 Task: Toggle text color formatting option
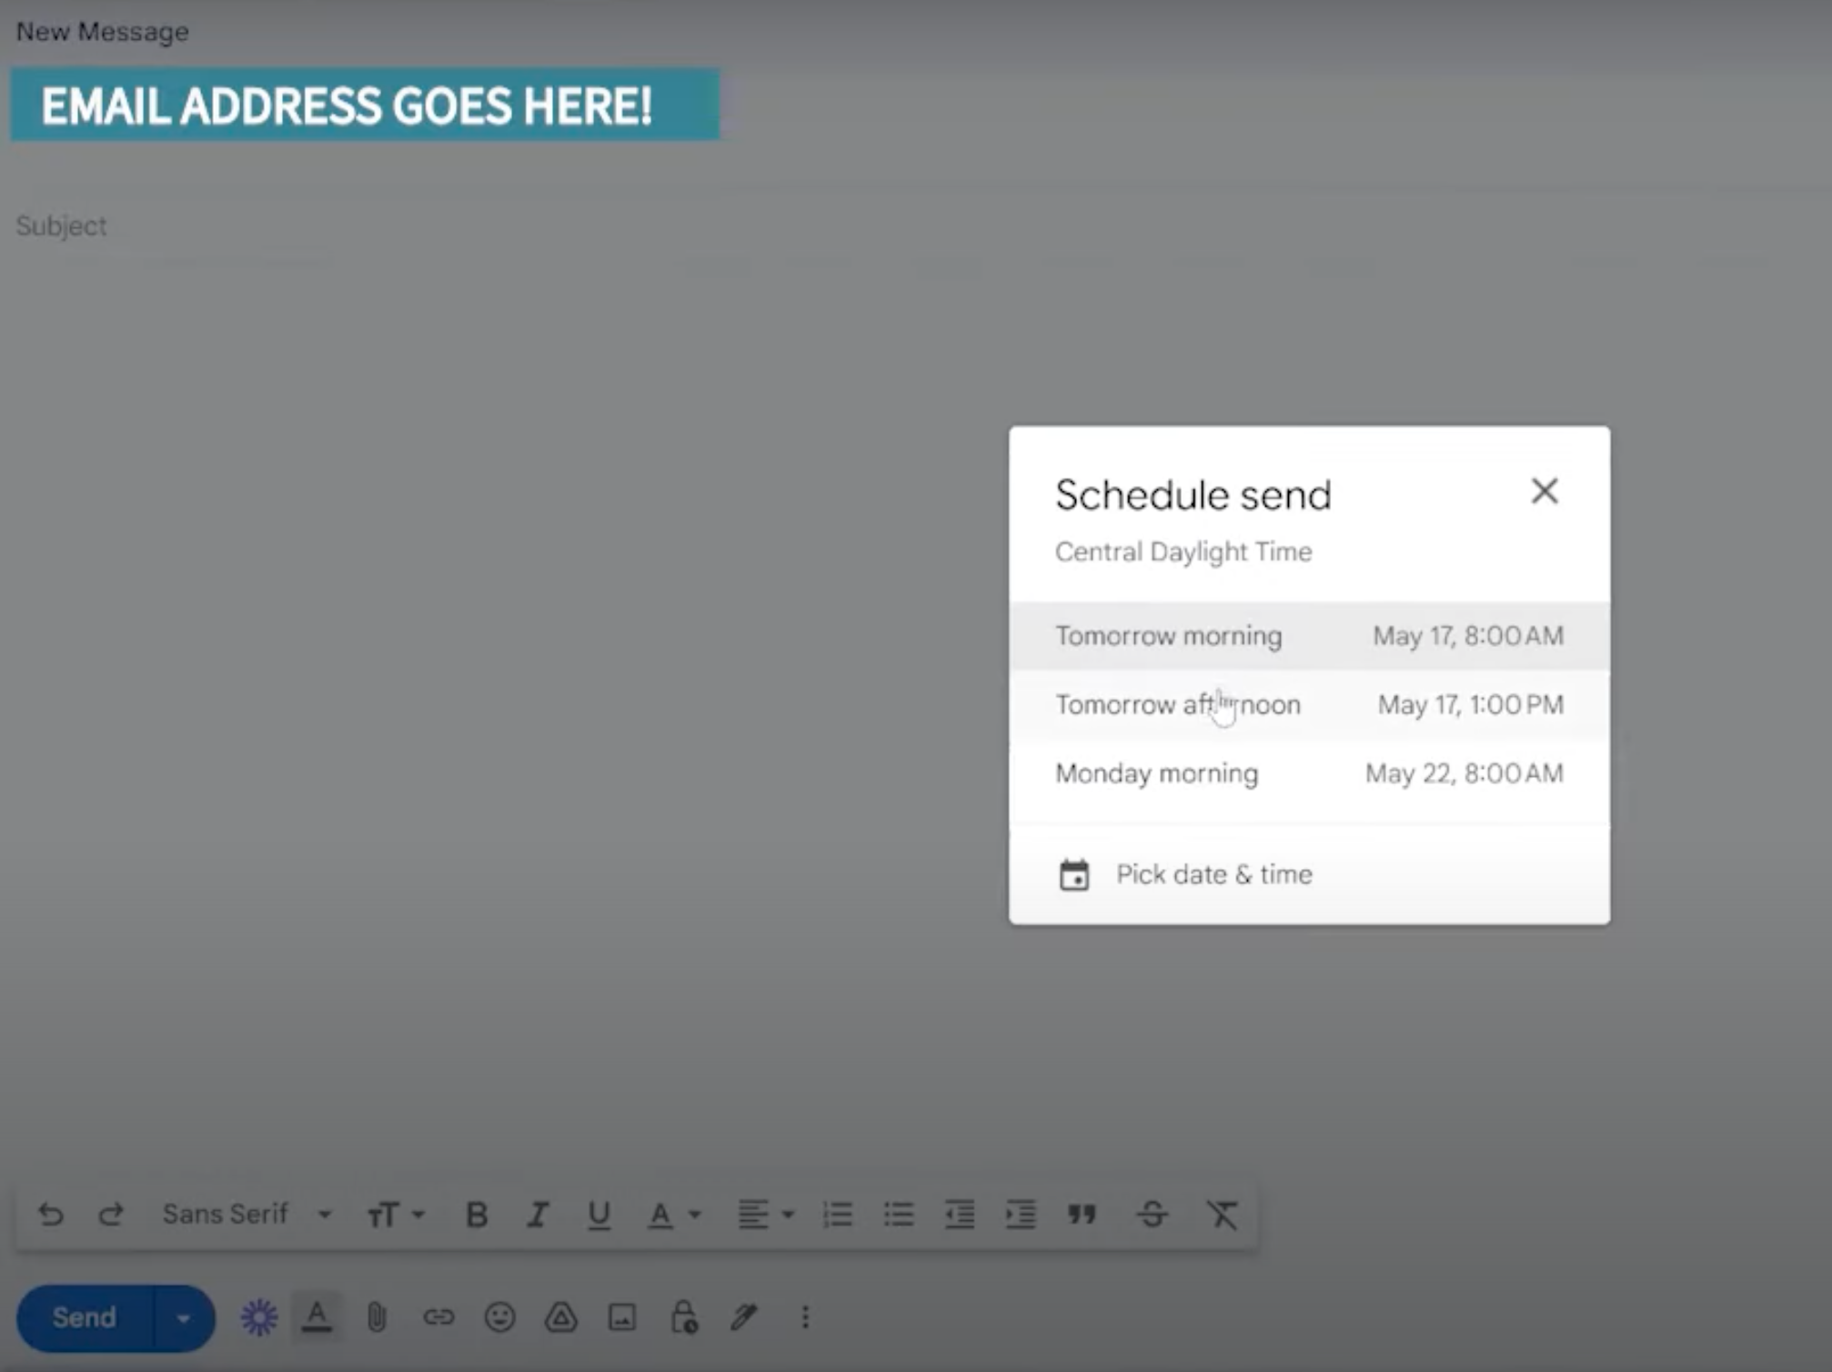click(659, 1214)
